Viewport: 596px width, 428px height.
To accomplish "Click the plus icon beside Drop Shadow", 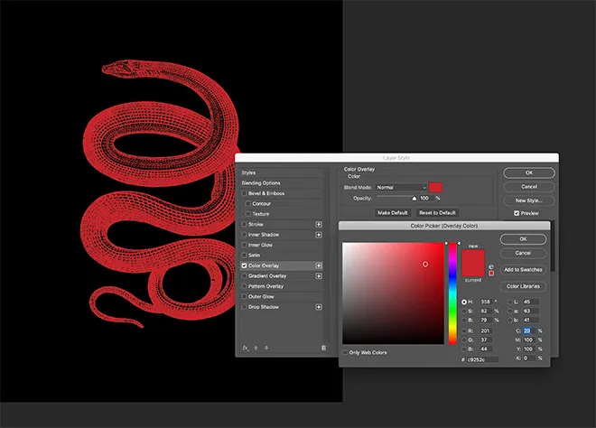I will [319, 307].
